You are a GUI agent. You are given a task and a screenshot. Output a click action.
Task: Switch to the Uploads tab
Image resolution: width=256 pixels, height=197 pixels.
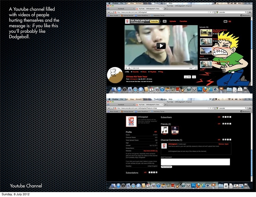172,21
